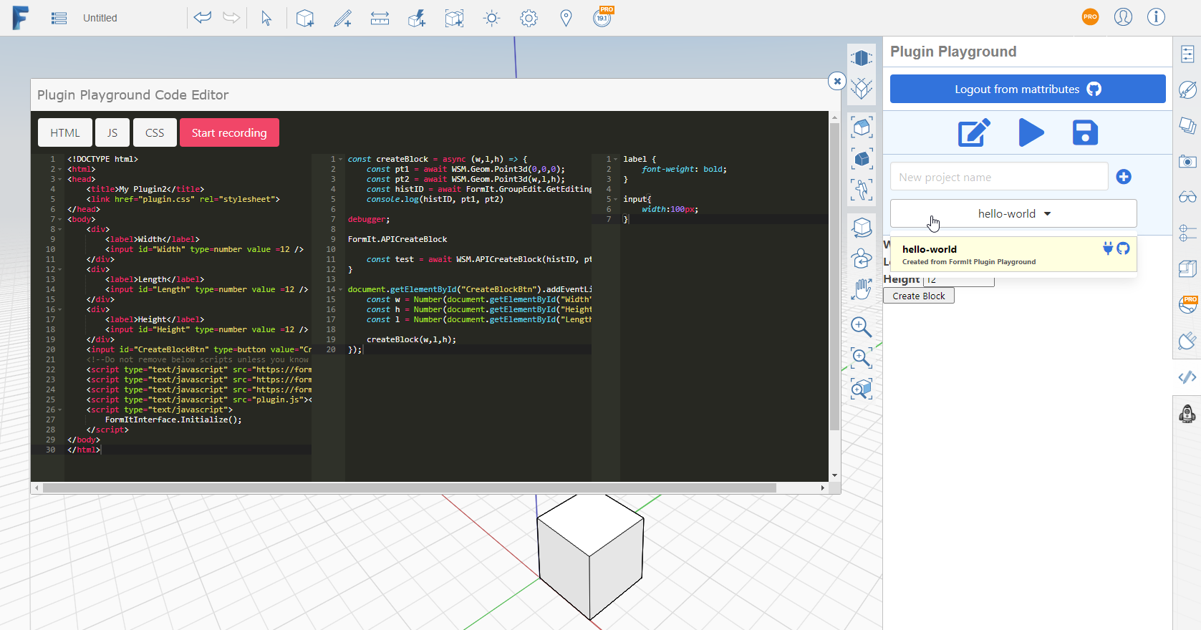
Task: Toggle Start recording in code editor
Action: click(x=229, y=132)
